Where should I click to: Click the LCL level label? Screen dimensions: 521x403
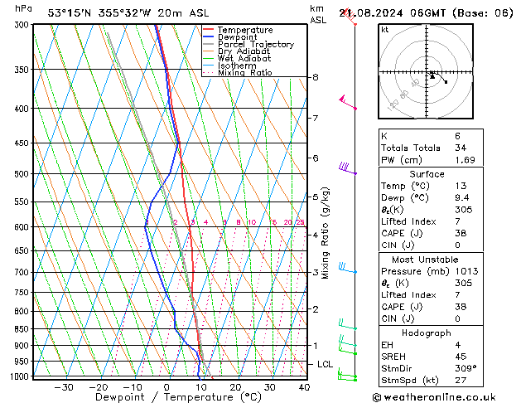point(326,364)
